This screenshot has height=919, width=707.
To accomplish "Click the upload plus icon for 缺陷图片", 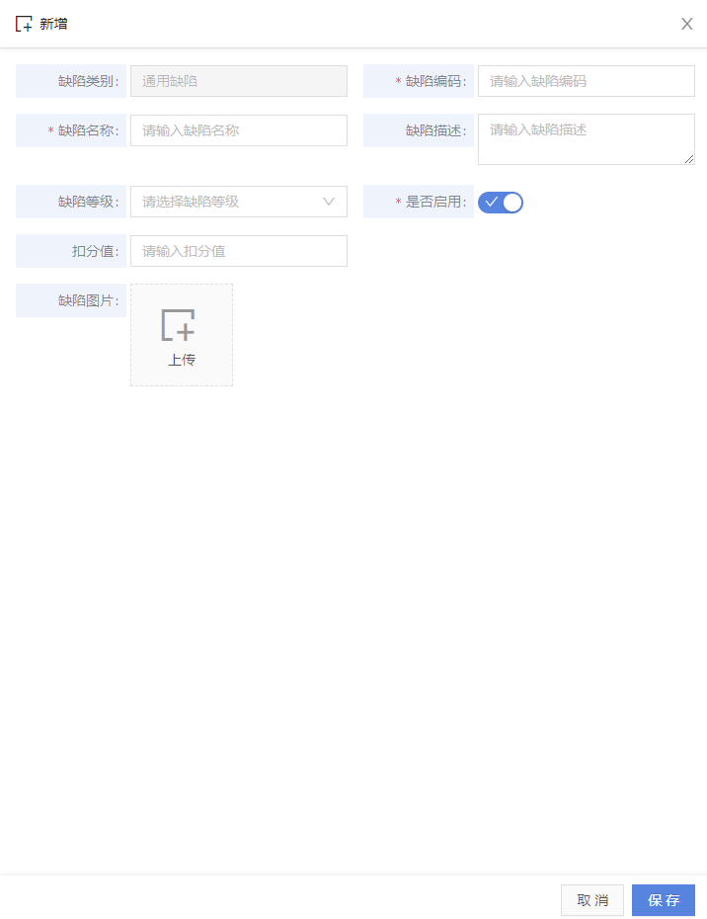I will click(x=178, y=325).
